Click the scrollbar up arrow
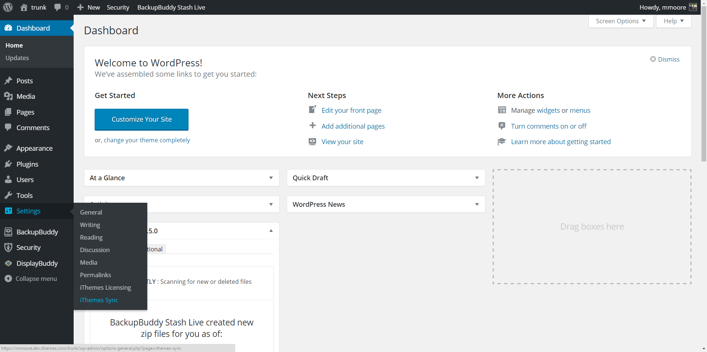Screen dimensions: 707x352 [704, 3]
